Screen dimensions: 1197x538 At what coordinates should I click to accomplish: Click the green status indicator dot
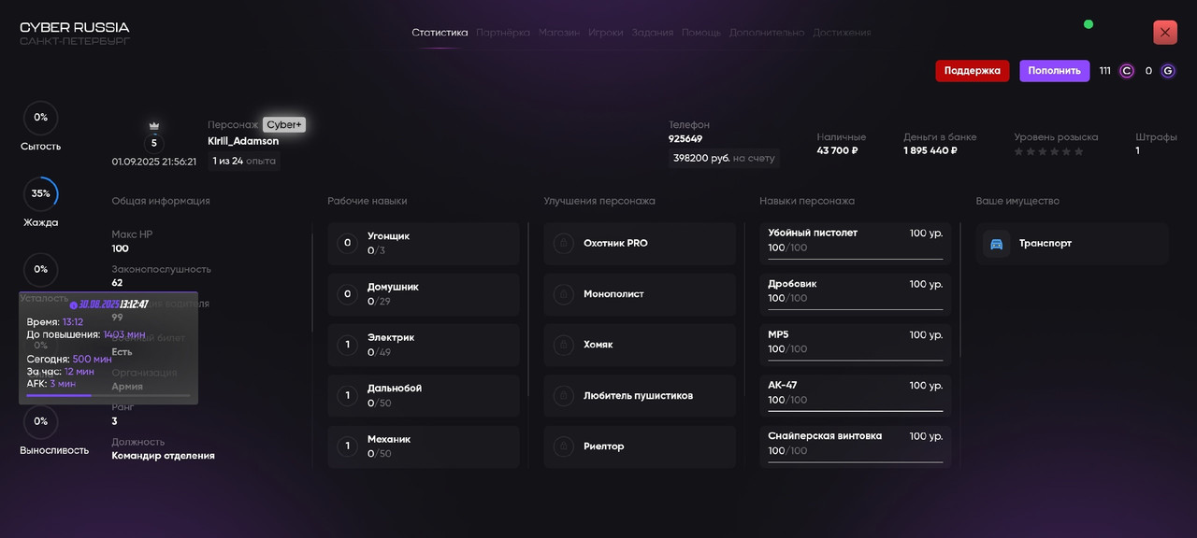(1089, 24)
